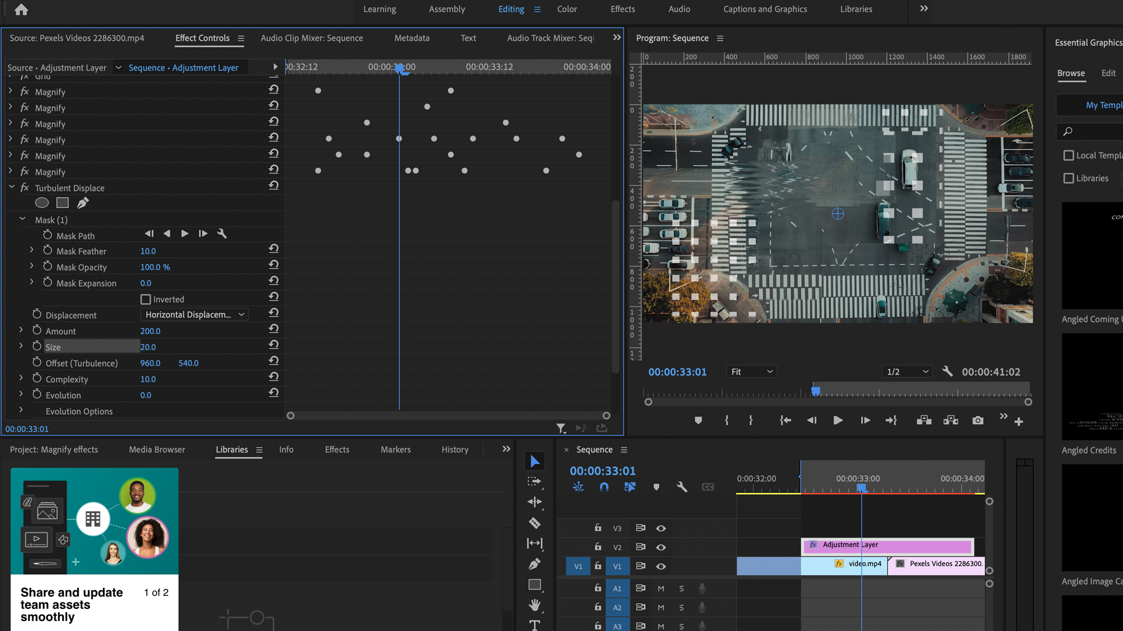The width and height of the screenshot is (1123, 631).
Task: Switch to the Color workspace
Action: pos(566,9)
